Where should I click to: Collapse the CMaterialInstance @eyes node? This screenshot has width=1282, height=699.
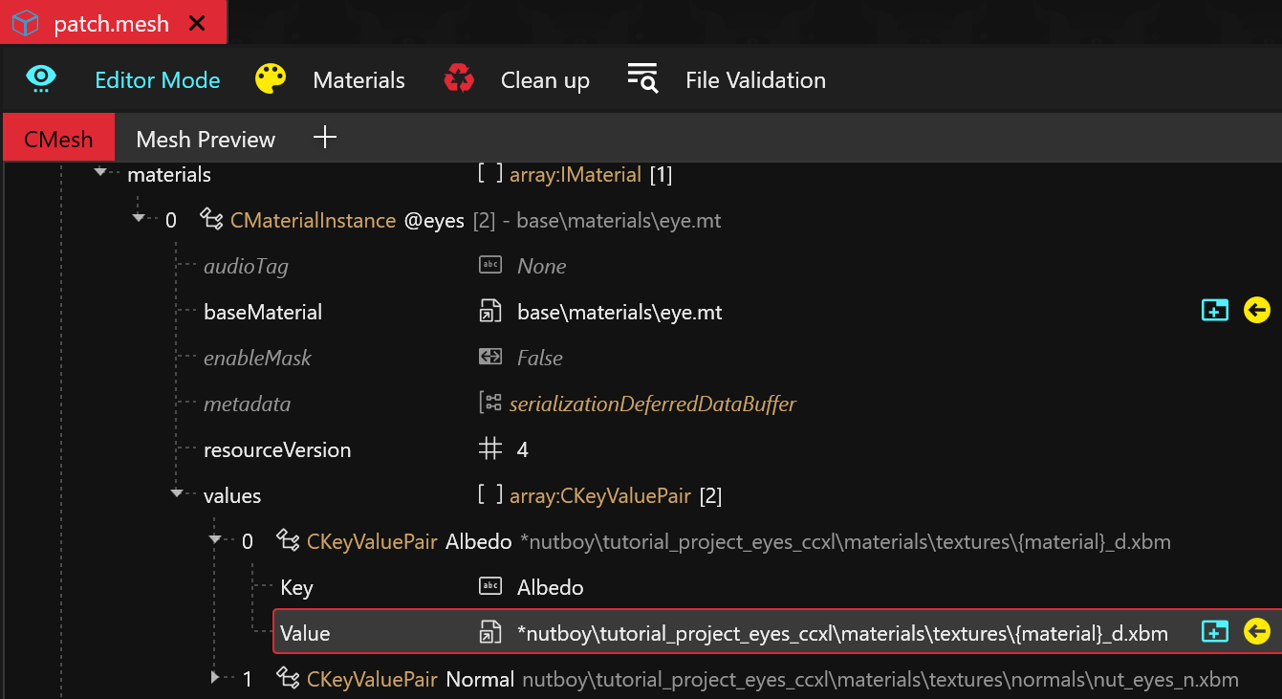139,219
